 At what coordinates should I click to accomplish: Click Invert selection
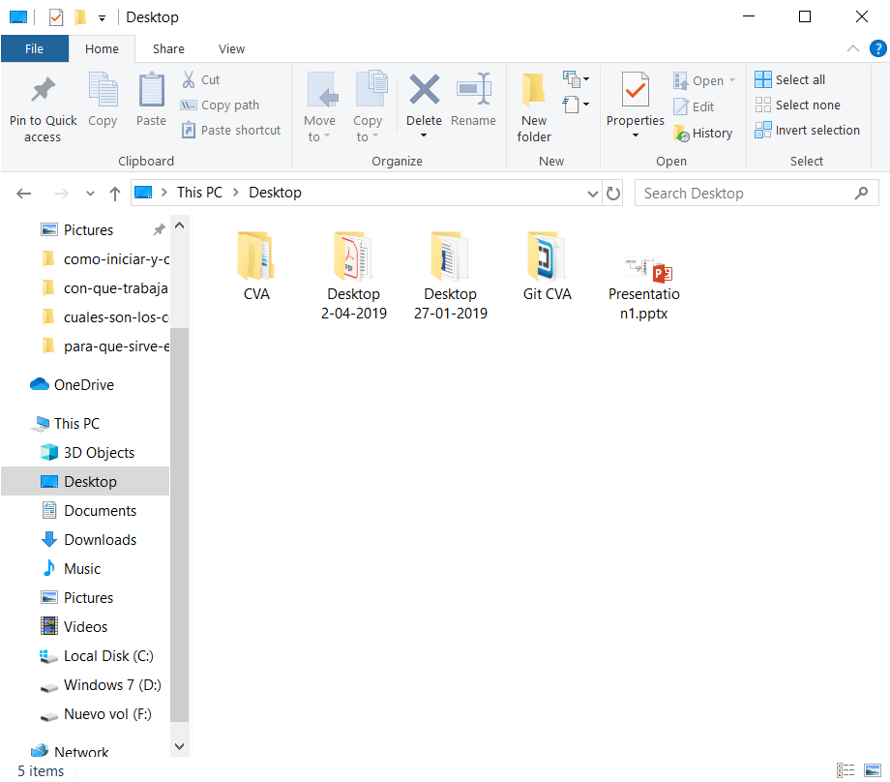tap(807, 130)
